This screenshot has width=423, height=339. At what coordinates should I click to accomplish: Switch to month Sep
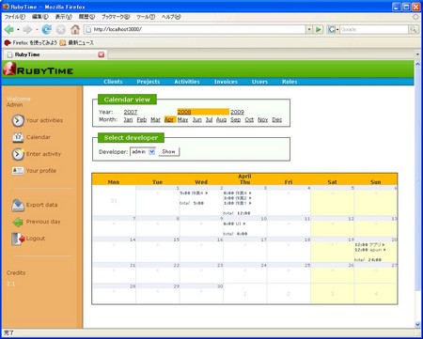tap(235, 119)
